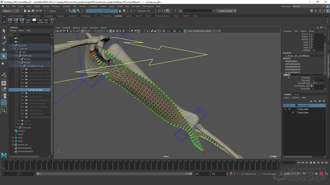Click the New Scene icon
Viewport: 330px width, 185px height.
(x=25, y=11)
